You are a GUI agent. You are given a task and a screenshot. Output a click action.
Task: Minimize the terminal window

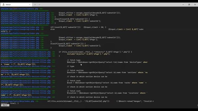pyautogui.click(x=183, y=5)
